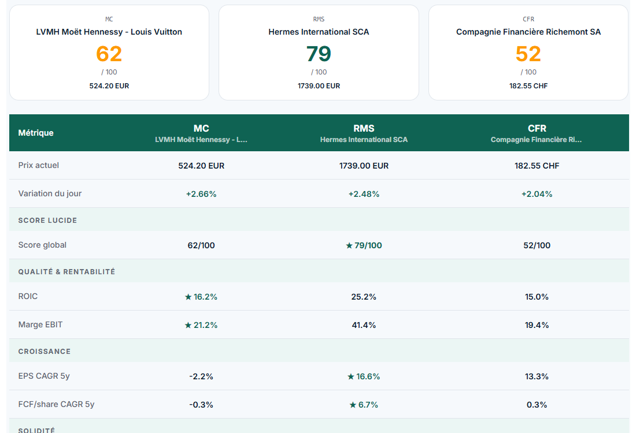Viewport: 636px width, 433px height.
Task: Open the LVMH Moët Hennessy score card
Action: tap(109, 53)
